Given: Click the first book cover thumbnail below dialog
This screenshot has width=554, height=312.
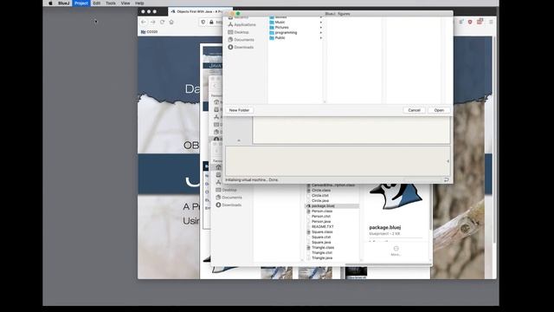Looking at the screenshot, I should [276, 273].
